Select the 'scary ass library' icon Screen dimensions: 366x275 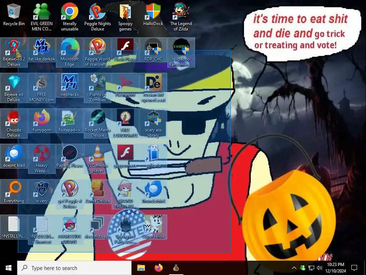pyautogui.click(x=153, y=124)
